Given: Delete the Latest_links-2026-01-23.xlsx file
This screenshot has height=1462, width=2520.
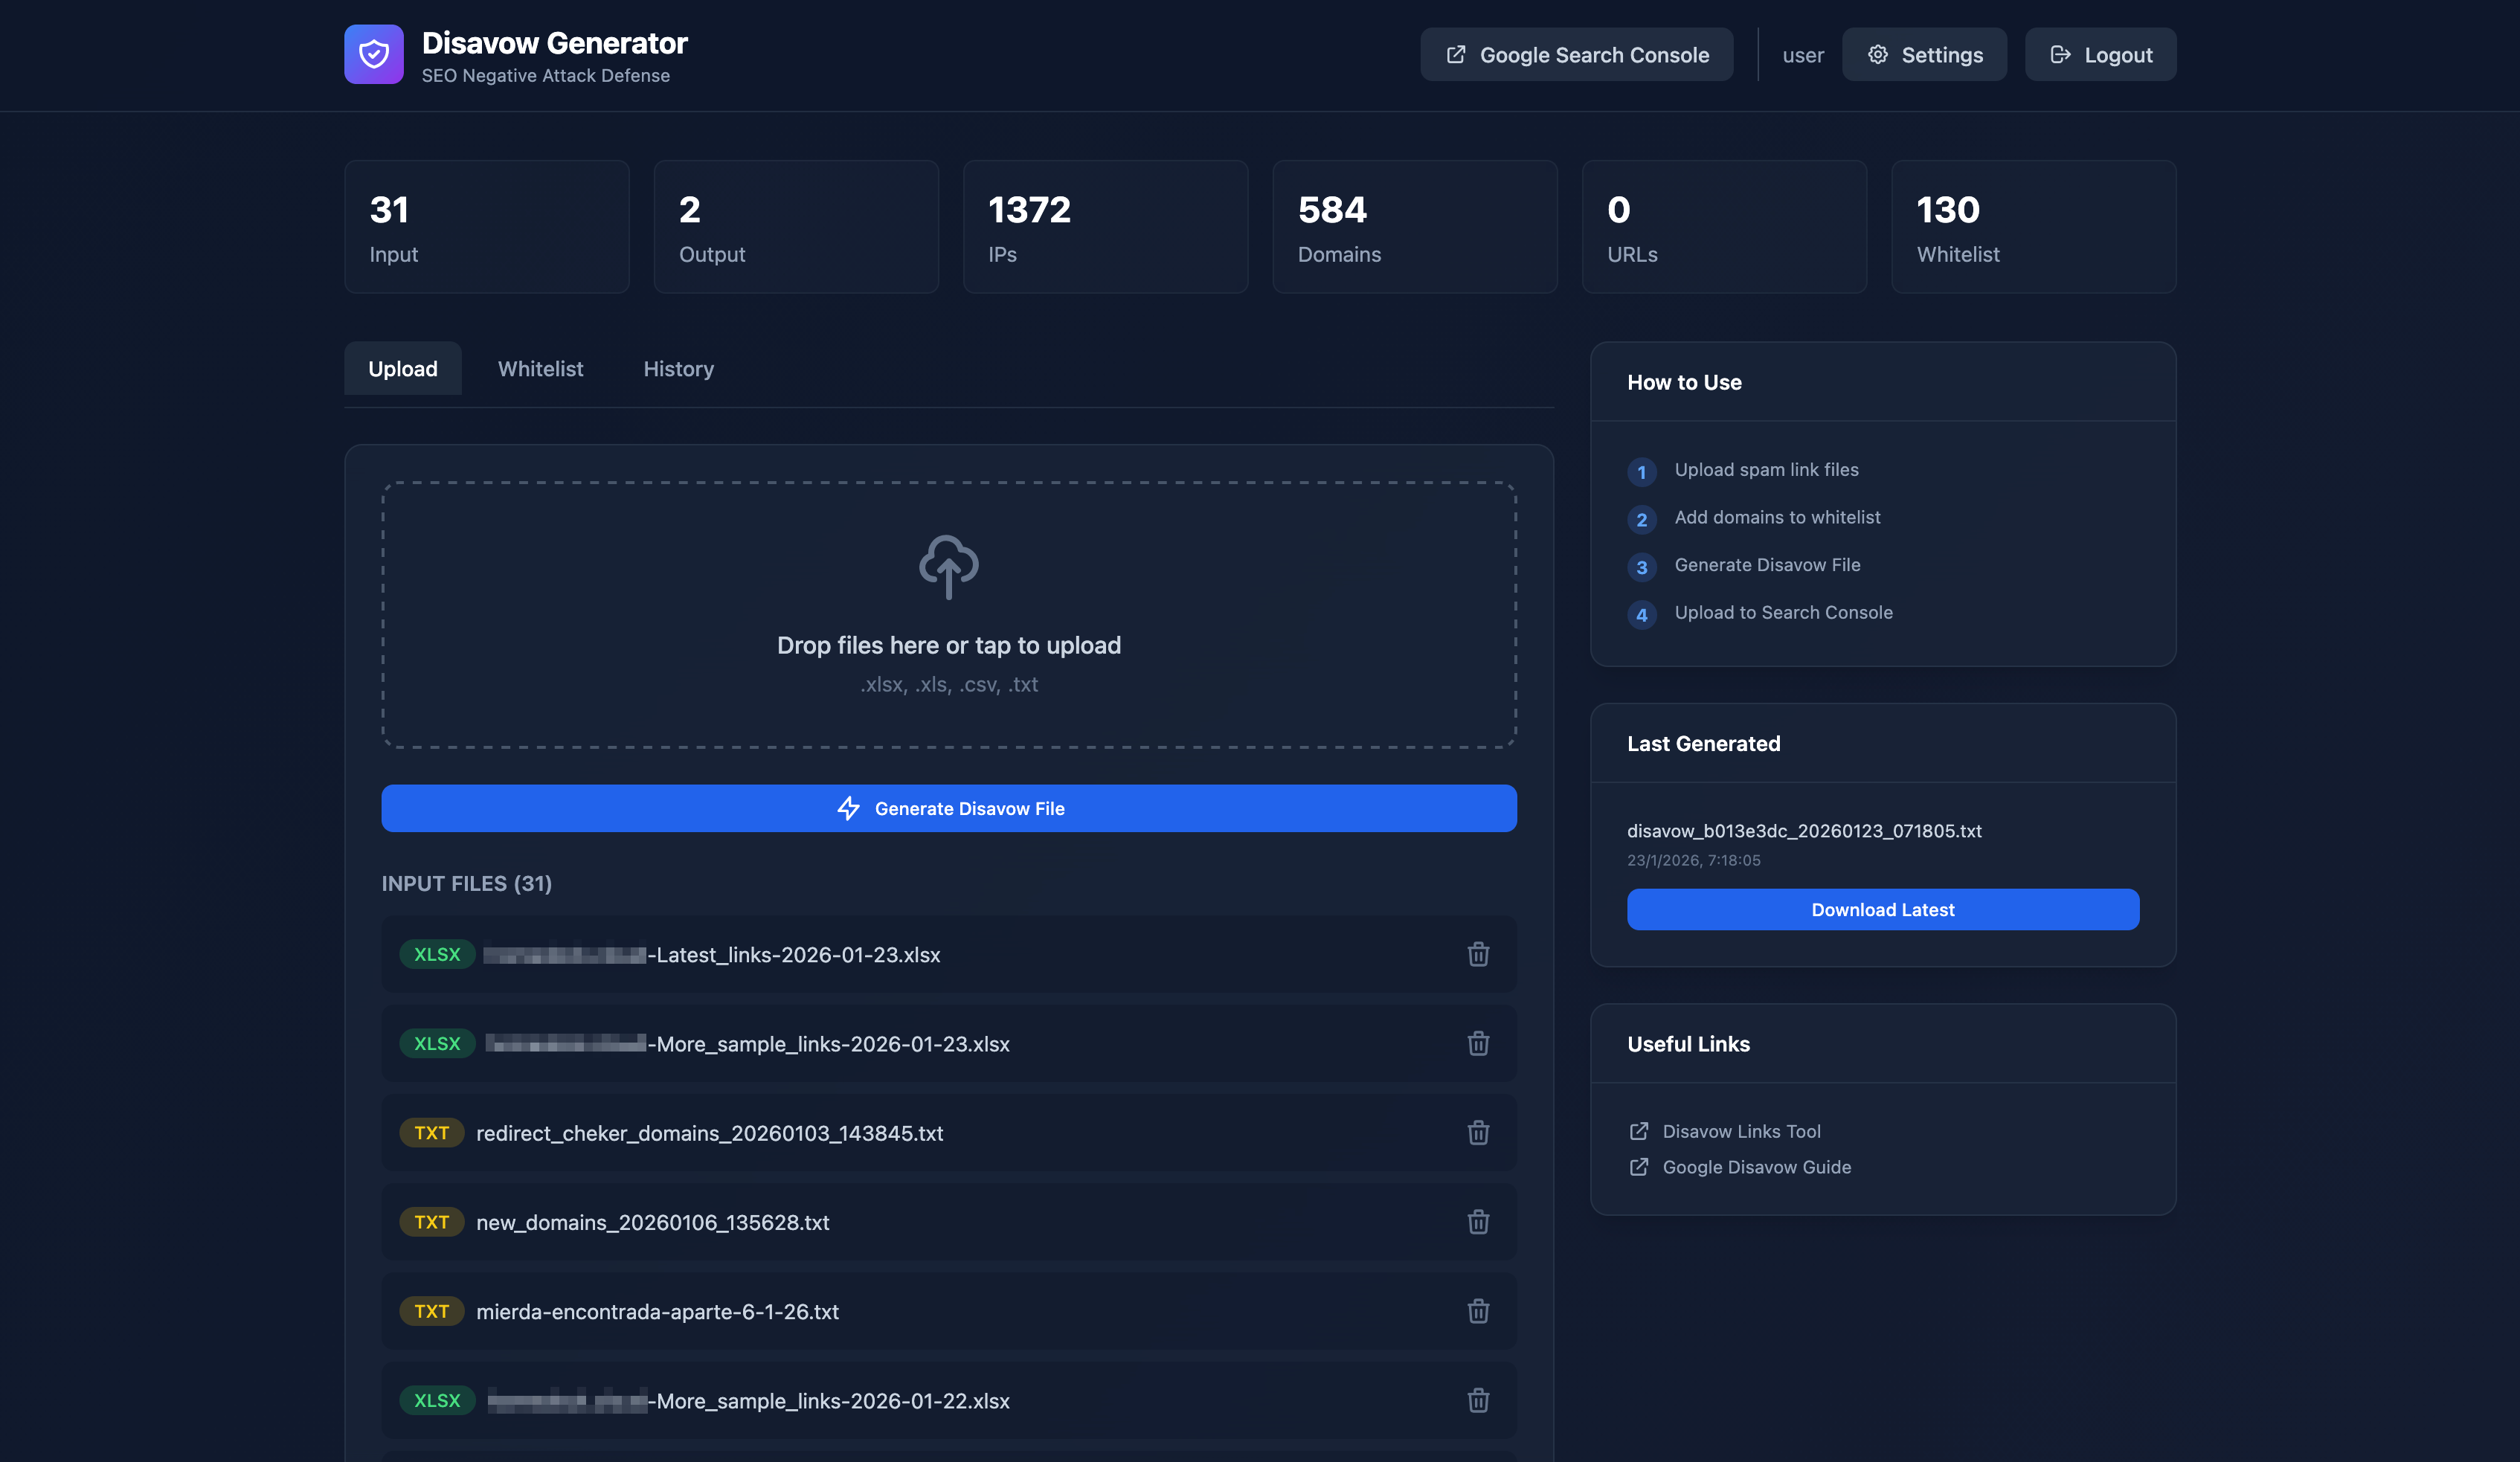Looking at the screenshot, I should (x=1477, y=954).
